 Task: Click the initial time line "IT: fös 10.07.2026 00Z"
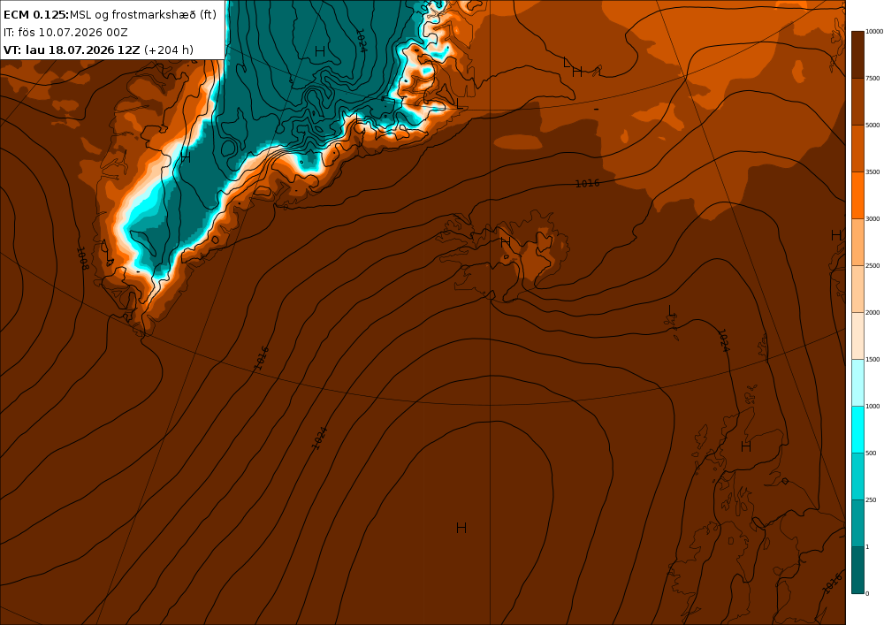click(x=65, y=32)
